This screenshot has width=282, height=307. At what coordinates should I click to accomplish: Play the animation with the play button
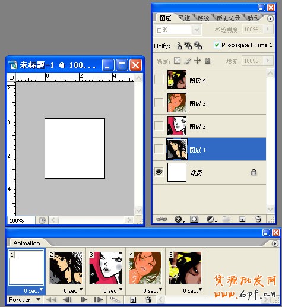[84, 300]
